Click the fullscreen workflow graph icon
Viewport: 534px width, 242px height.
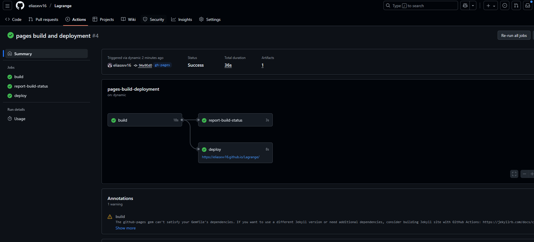click(514, 174)
